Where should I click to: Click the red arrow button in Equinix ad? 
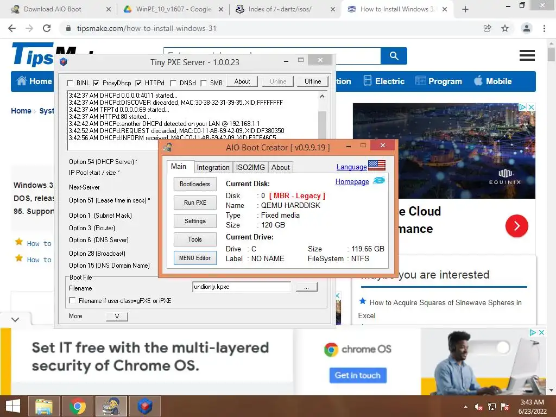click(517, 226)
